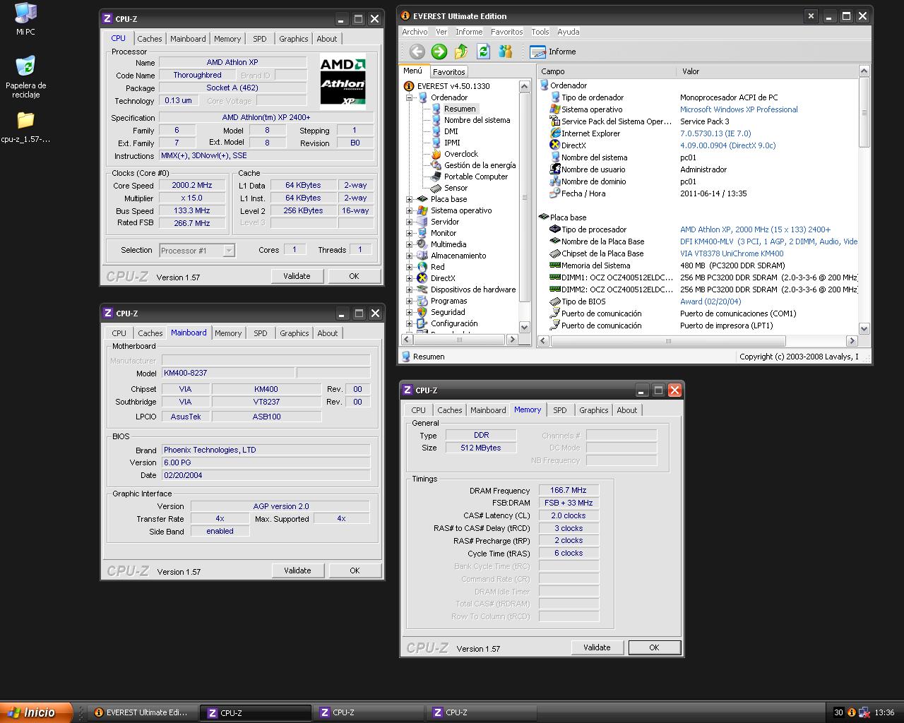Click the Model field KM400-8237
904x723 pixels.
pos(227,373)
